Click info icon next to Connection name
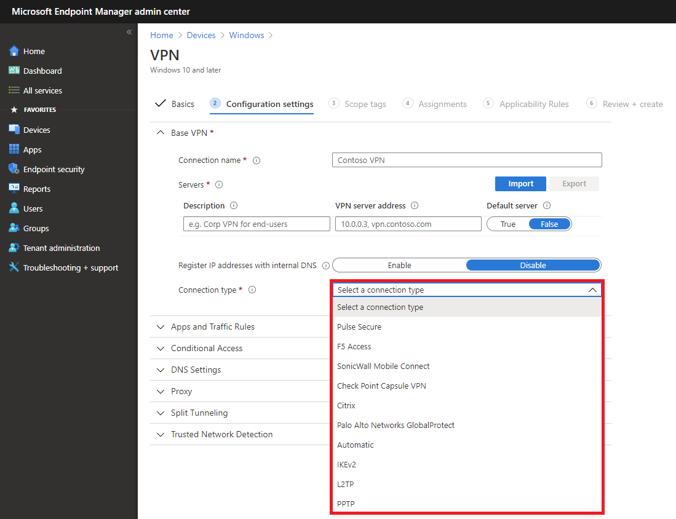The image size is (676, 519). tap(256, 160)
